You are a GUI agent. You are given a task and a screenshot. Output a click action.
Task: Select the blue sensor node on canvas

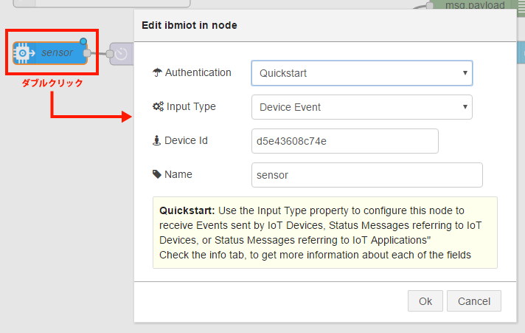pyautogui.click(x=50, y=53)
